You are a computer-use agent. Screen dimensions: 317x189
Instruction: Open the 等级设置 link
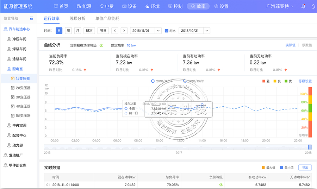click(305, 81)
